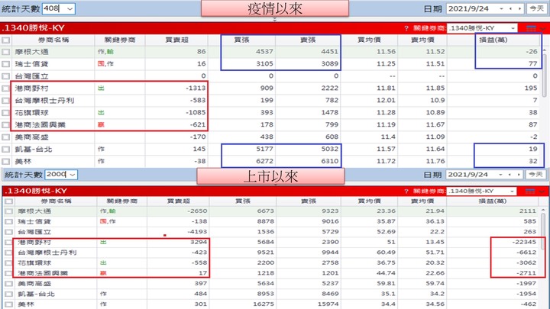Click 買賣超 value -1313 for 港商野村
The width and height of the screenshot is (550, 309).
coord(196,89)
